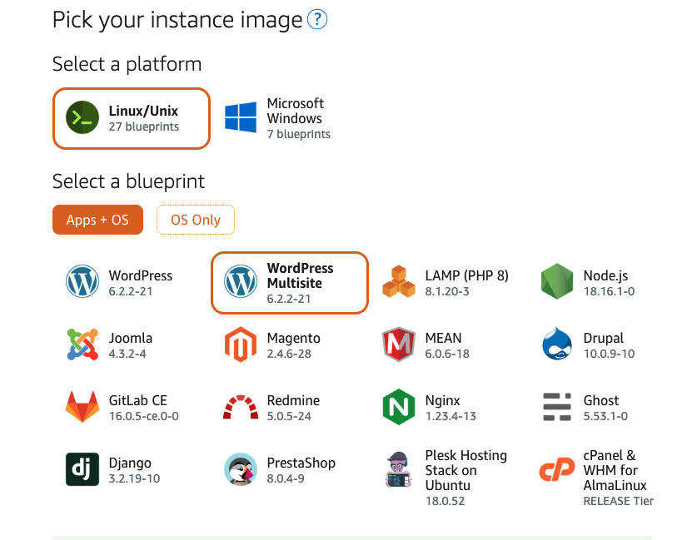Click the Redmine red arch icon
Screen dimensions: 697x540
[x=241, y=407]
